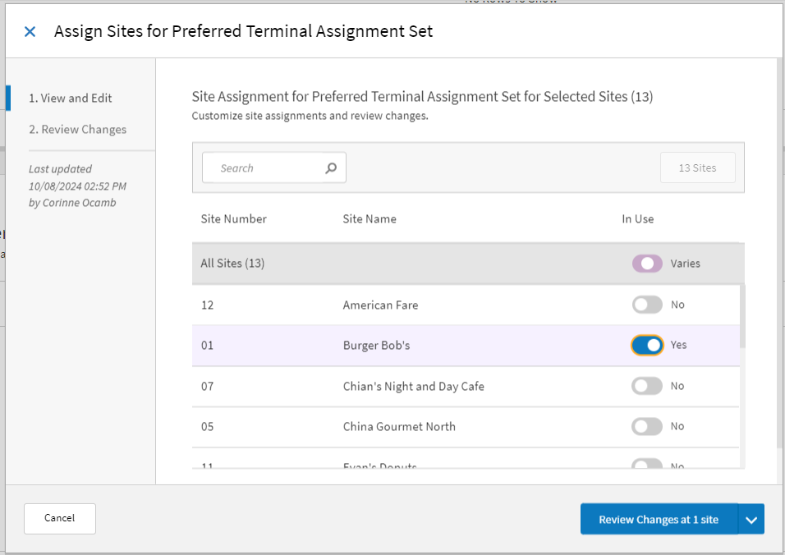Click the Site Number column header
This screenshot has height=555, width=785.
235,218
